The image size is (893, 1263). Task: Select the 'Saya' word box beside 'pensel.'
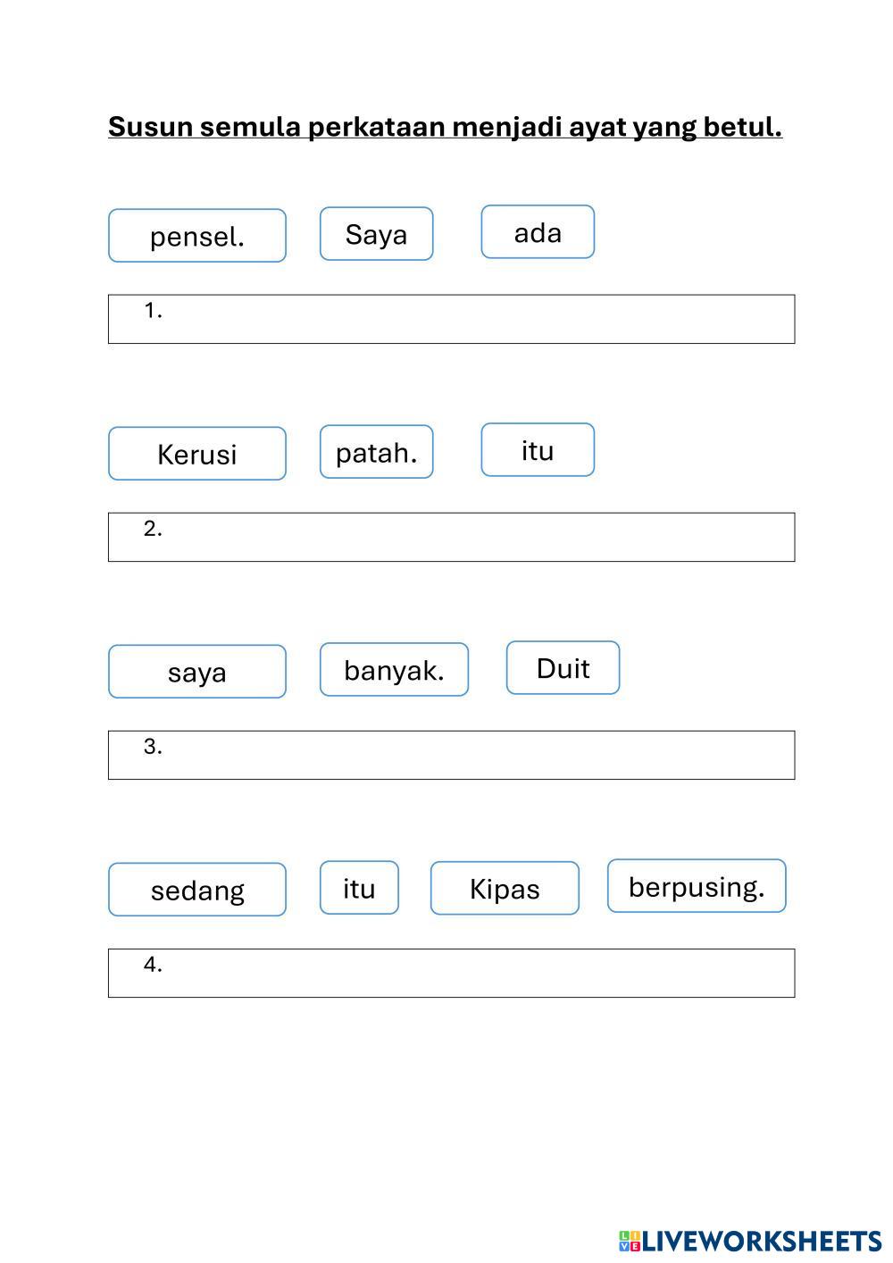click(376, 234)
